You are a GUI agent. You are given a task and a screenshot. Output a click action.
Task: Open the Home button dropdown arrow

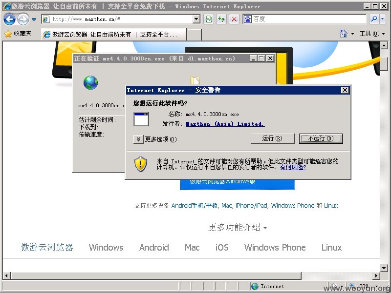[352, 34]
